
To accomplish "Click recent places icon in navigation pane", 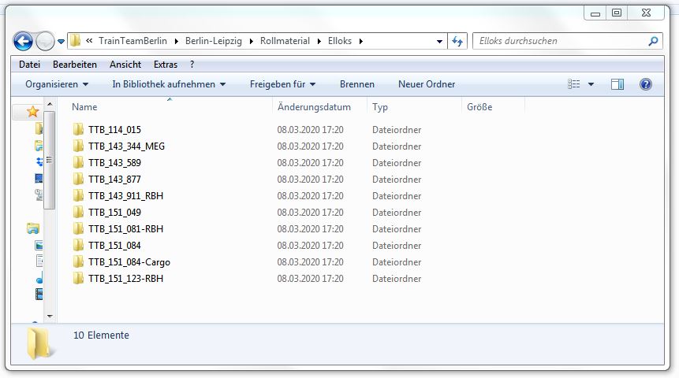I will [x=39, y=195].
